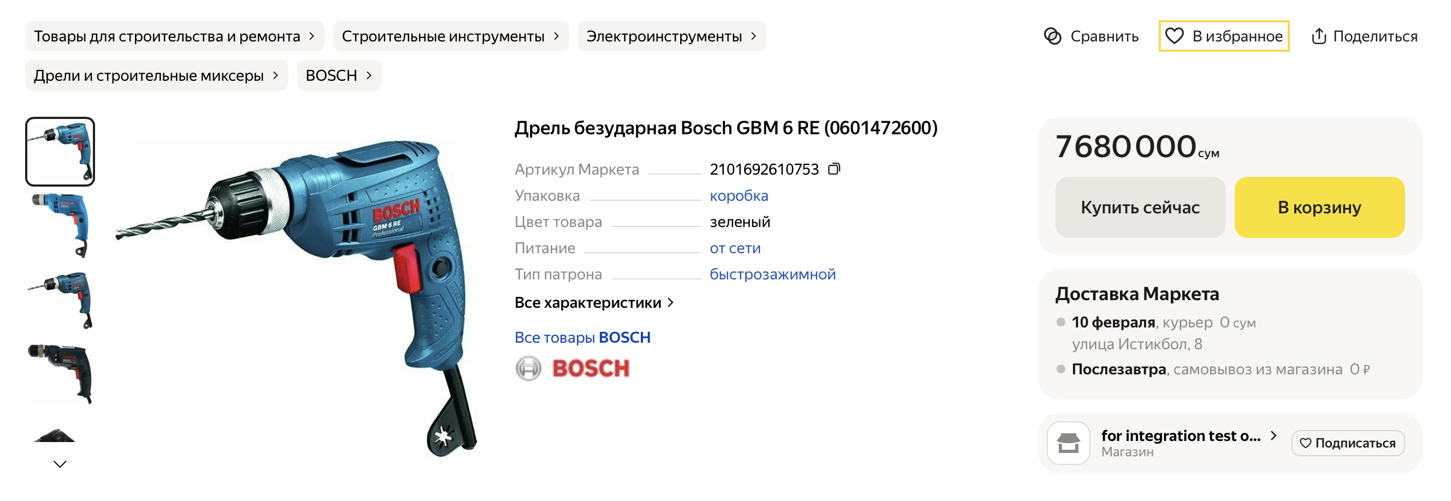
Task: Open Строительные инструменты breadcrumb
Action: point(450,37)
